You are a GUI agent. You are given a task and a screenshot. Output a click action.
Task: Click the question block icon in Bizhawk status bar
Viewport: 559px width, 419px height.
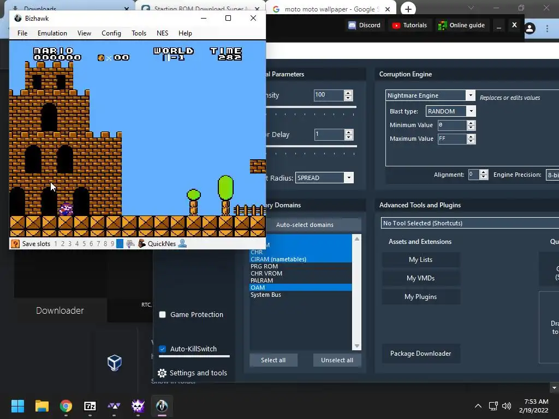[x=15, y=244]
